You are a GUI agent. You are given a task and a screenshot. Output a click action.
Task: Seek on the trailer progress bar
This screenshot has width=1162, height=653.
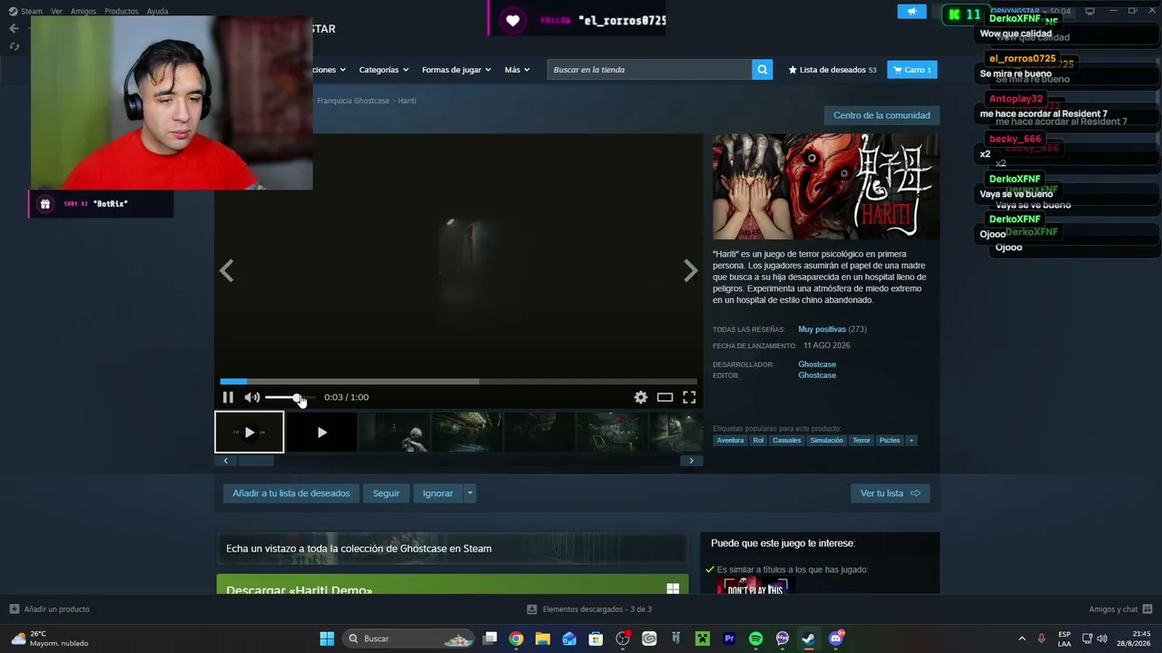[x=458, y=382]
